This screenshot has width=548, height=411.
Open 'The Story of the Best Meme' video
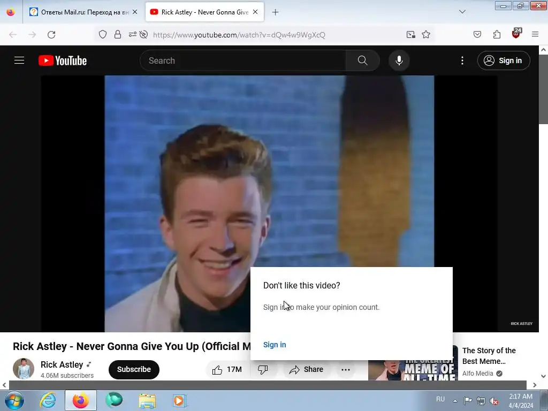pos(489,356)
